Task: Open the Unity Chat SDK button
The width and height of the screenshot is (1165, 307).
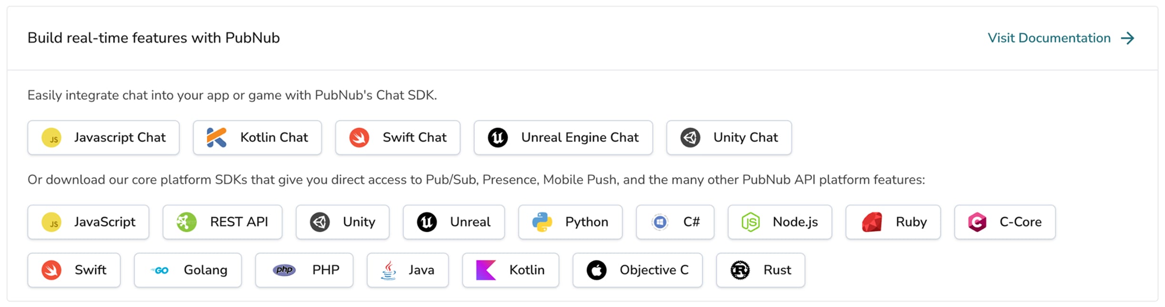Action: click(x=729, y=138)
